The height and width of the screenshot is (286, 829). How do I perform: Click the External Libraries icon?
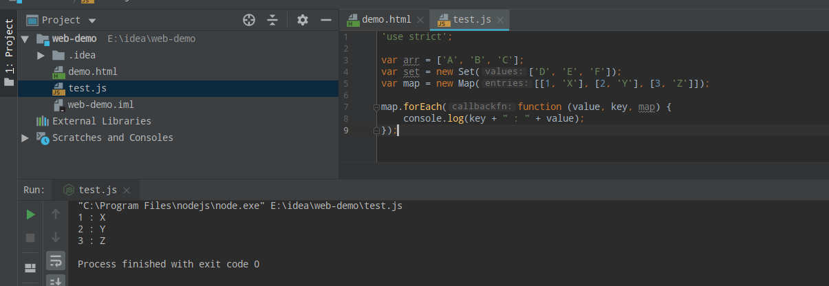click(x=43, y=121)
